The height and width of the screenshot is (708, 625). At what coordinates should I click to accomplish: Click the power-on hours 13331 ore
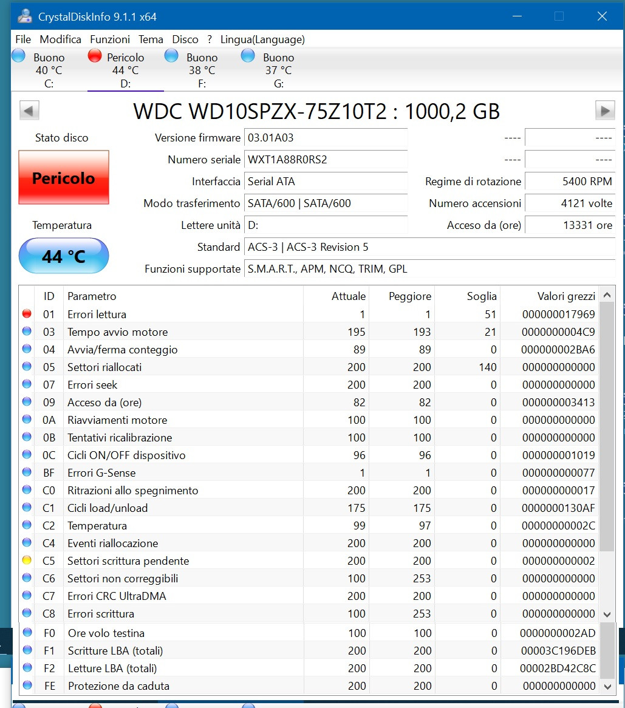coord(570,225)
